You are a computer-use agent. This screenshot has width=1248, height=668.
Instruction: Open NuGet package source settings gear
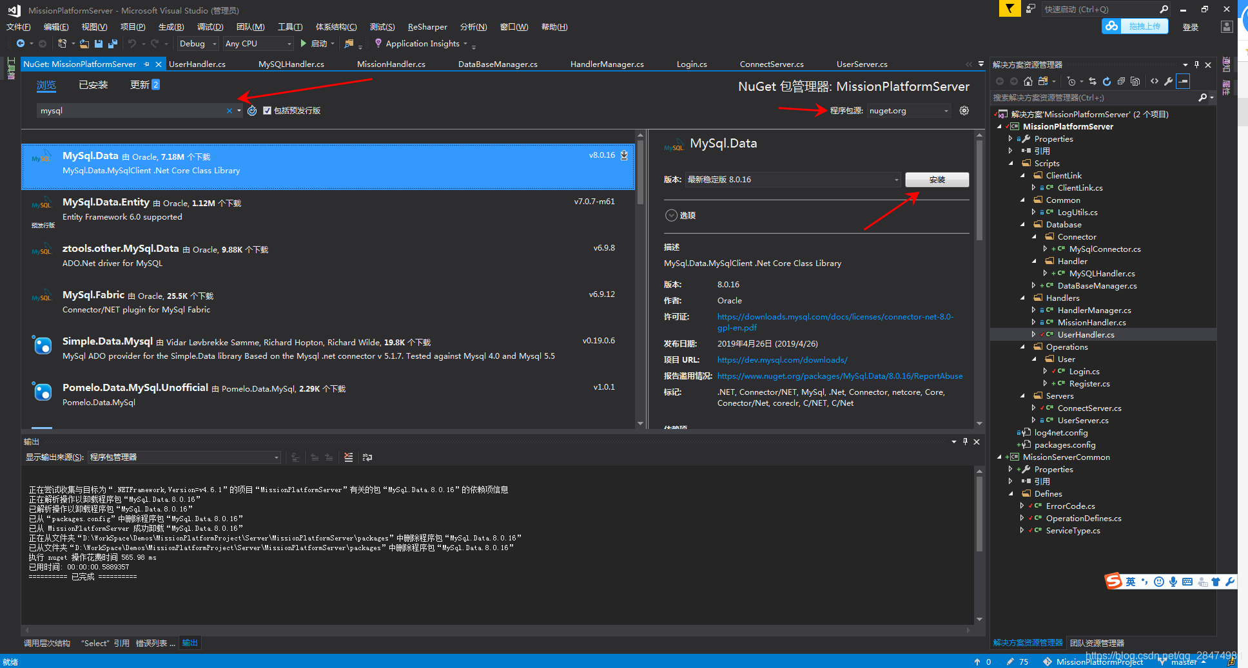point(964,111)
